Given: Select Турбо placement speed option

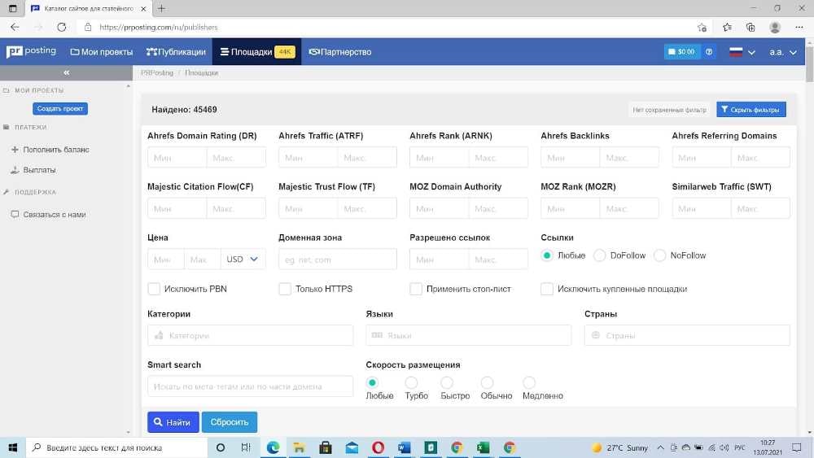Looking at the screenshot, I should coord(412,382).
